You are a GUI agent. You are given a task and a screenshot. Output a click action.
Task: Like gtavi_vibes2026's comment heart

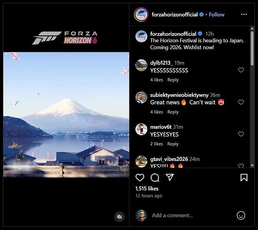(x=241, y=166)
